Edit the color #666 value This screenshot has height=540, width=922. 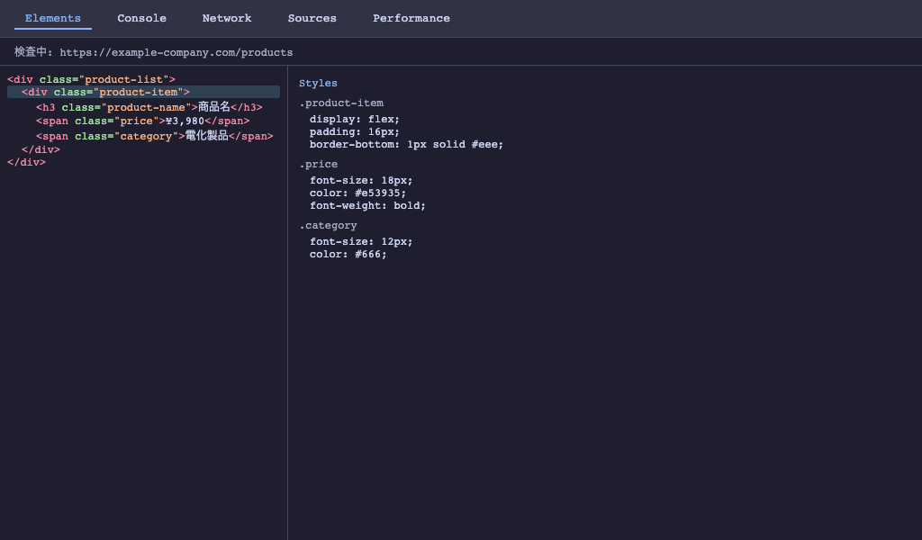point(370,254)
